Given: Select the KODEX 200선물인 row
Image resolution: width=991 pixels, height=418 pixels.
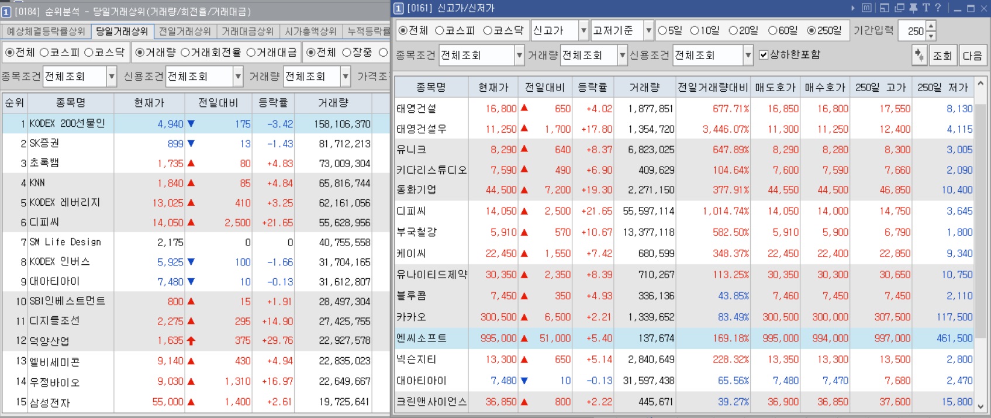Looking at the screenshot, I should (x=196, y=124).
